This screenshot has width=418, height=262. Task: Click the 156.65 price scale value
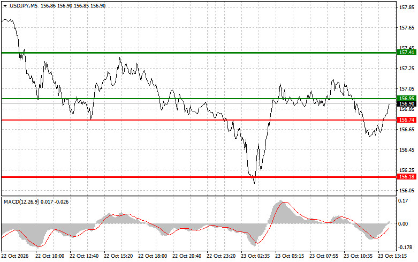(407, 130)
